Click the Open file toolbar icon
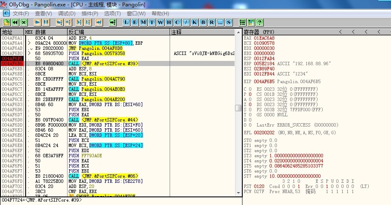This screenshot has height=205, width=391. [6, 23]
